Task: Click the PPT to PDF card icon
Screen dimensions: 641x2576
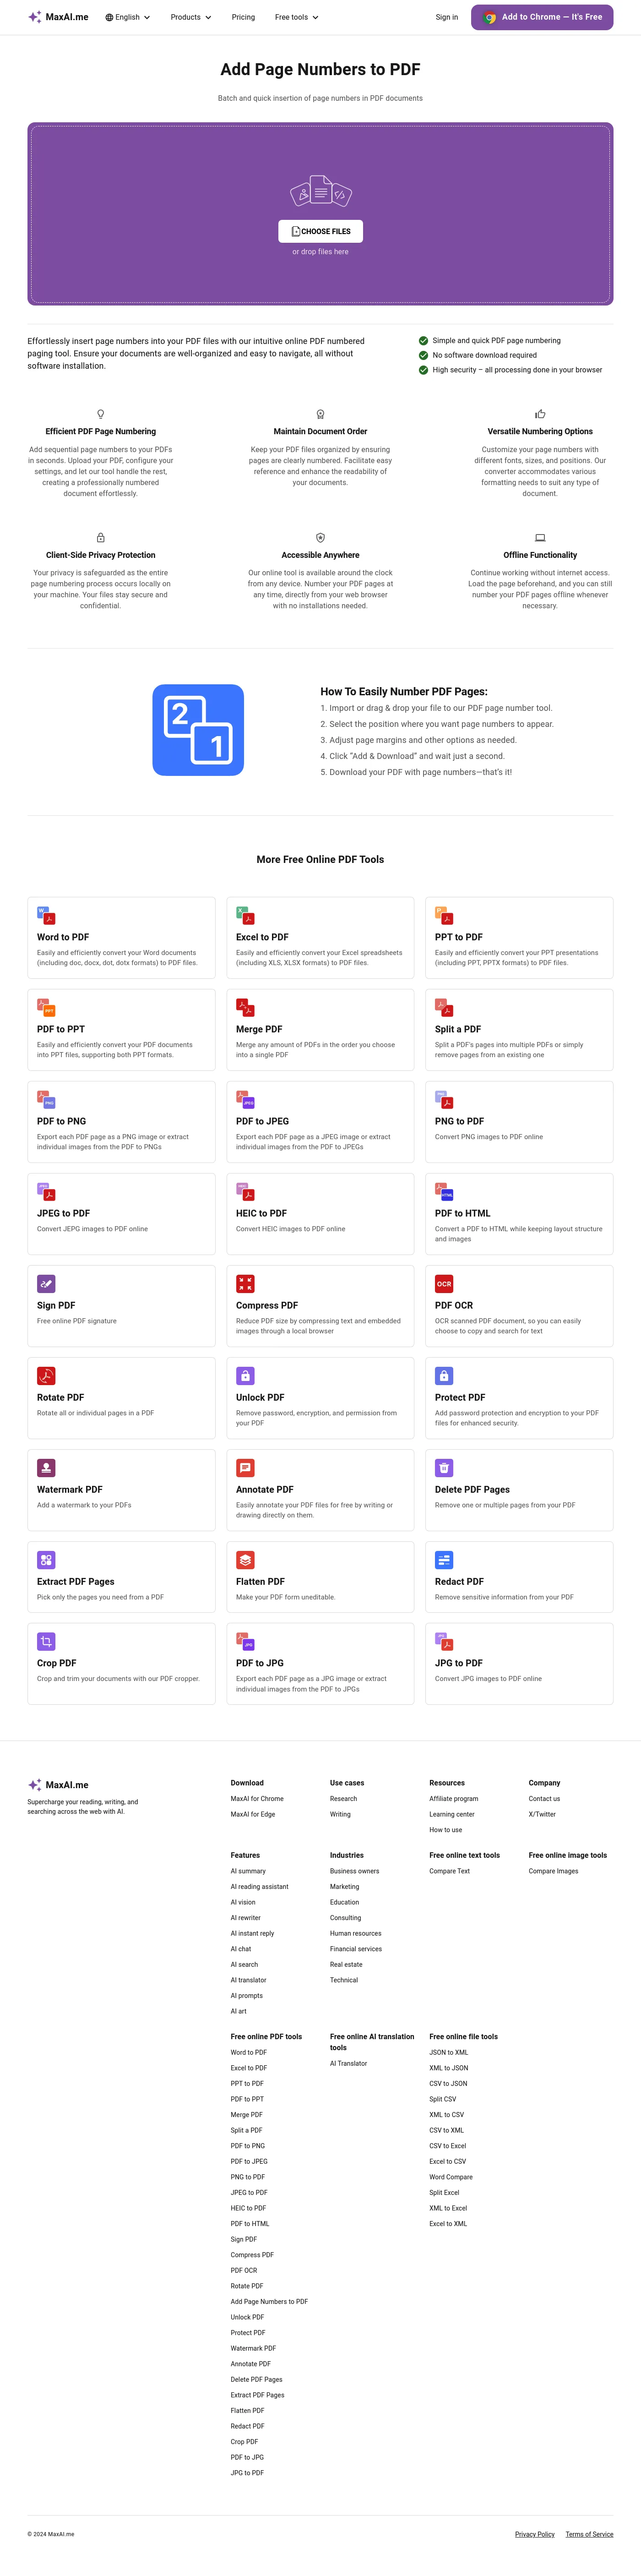Action: click(x=444, y=915)
